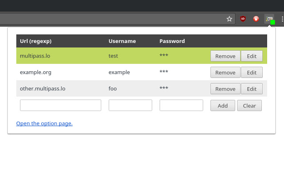Bookmark this page with the star icon
Image resolution: width=284 pixels, height=177 pixels.
coord(229,19)
